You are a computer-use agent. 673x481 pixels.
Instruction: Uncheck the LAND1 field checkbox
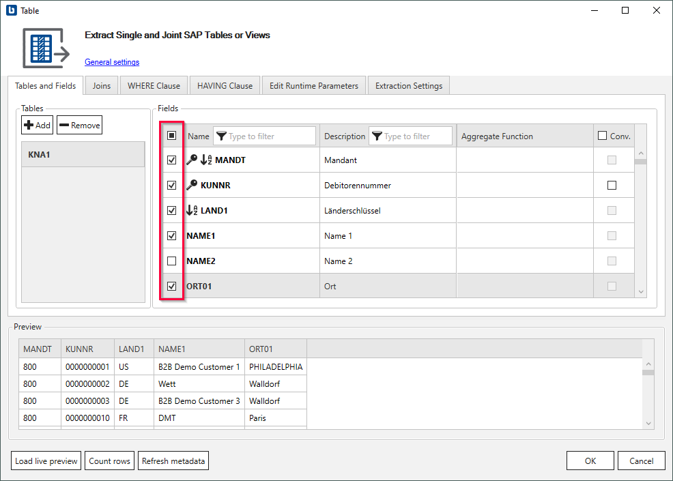172,211
